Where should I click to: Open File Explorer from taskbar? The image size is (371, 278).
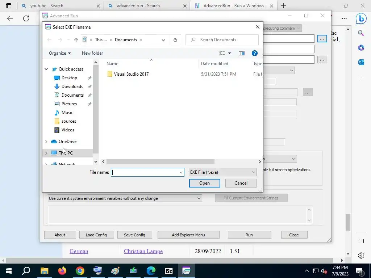point(44,271)
